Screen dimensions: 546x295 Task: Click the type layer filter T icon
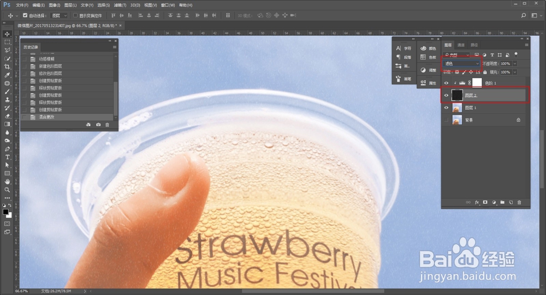(492, 55)
